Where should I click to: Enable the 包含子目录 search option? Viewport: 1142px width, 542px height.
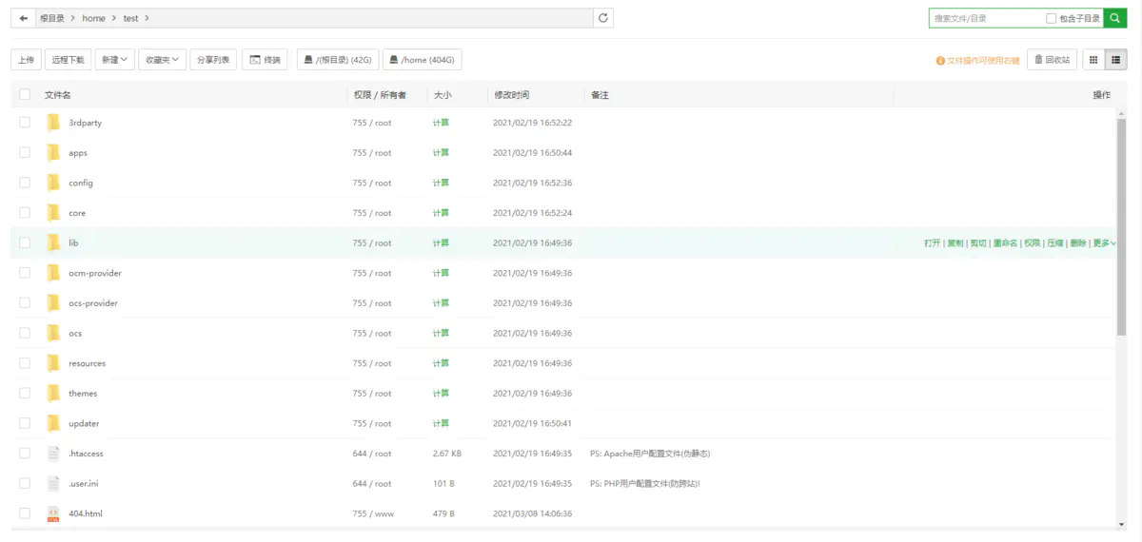coord(1051,18)
